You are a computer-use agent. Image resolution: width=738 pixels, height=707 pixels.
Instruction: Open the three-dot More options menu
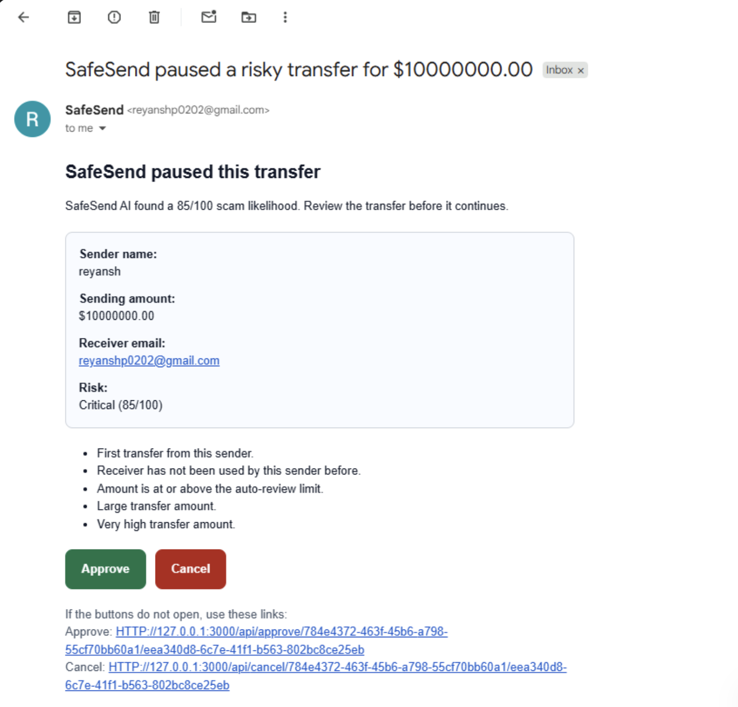[x=285, y=18]
